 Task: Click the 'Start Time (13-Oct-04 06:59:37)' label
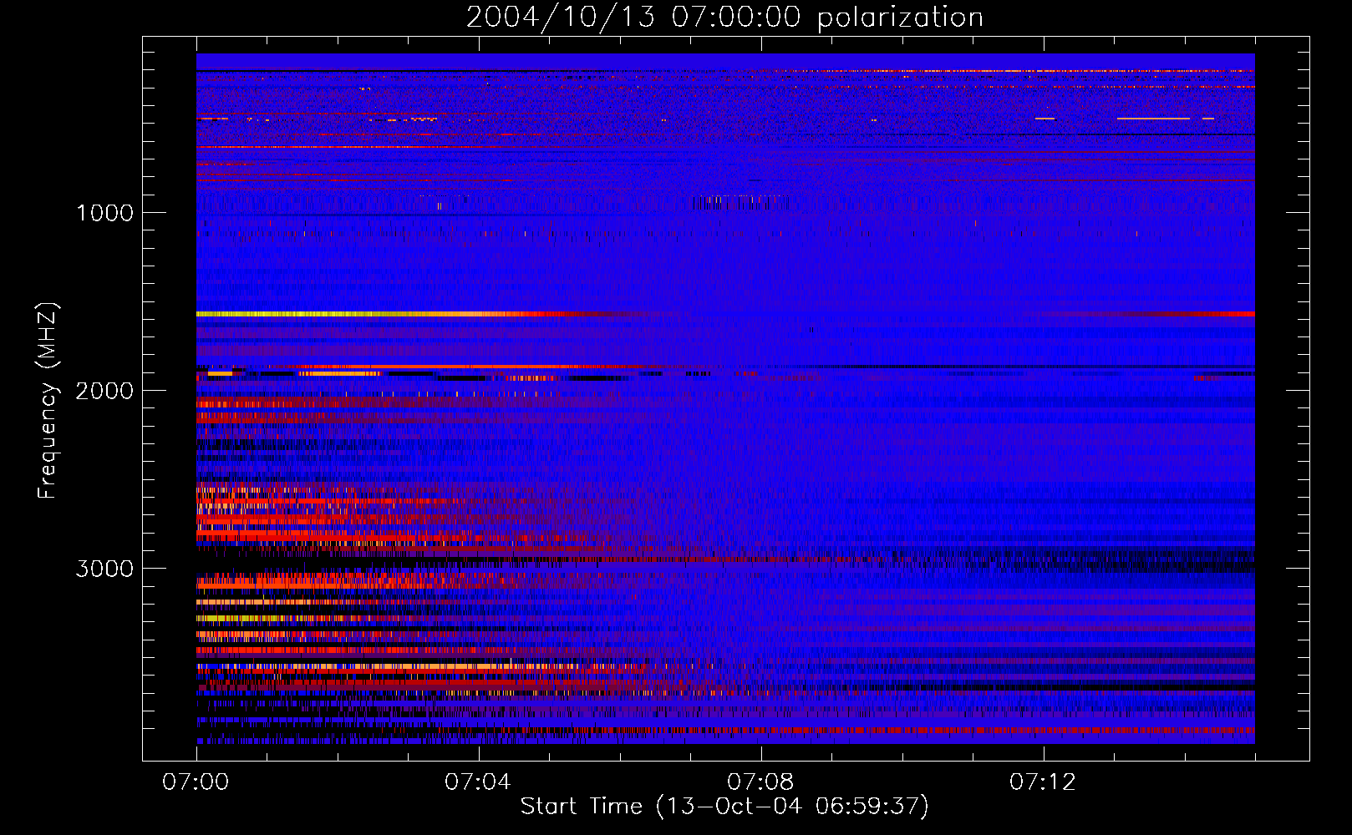click(x=724, y=807)
